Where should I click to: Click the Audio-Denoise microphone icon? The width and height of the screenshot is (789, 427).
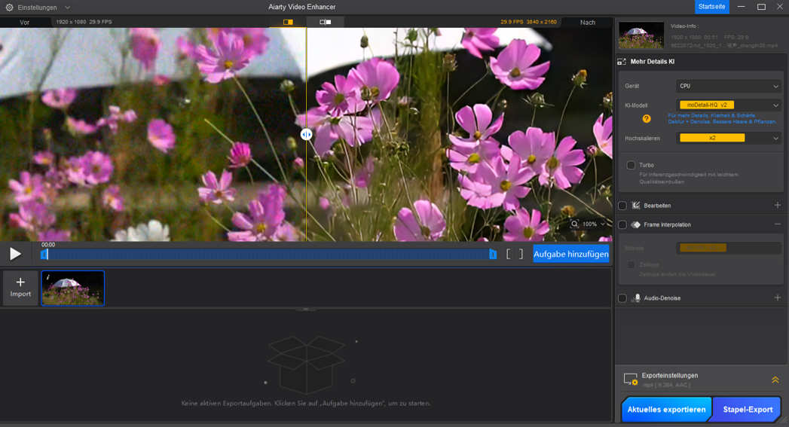point(636,297)
